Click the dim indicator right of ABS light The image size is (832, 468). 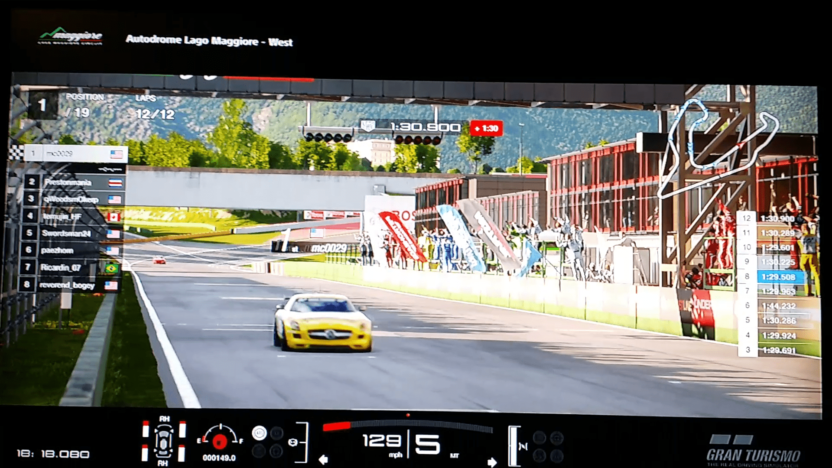tap(276, 433)
